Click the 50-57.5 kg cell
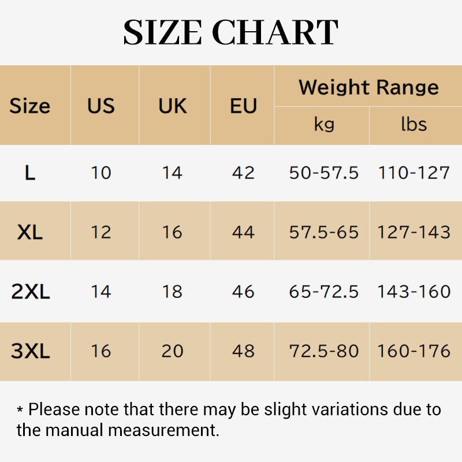The image size is (462, 462). pyautogui.click(x=324, y=173)
